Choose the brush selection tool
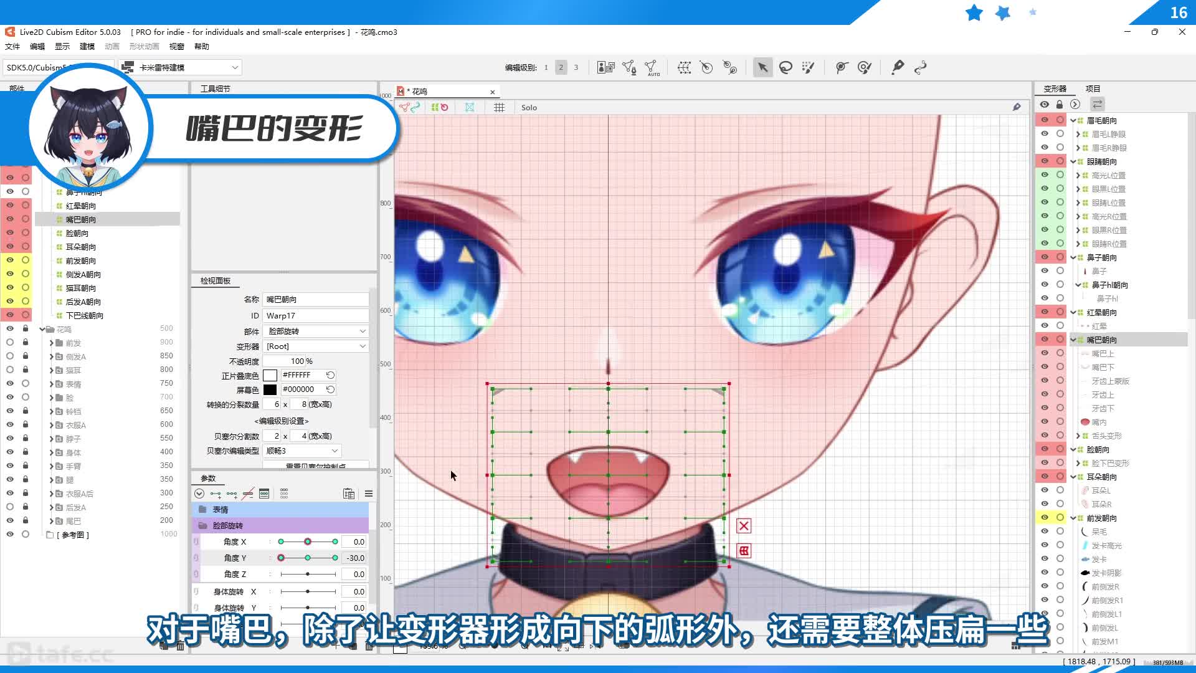 click(808, 67)
